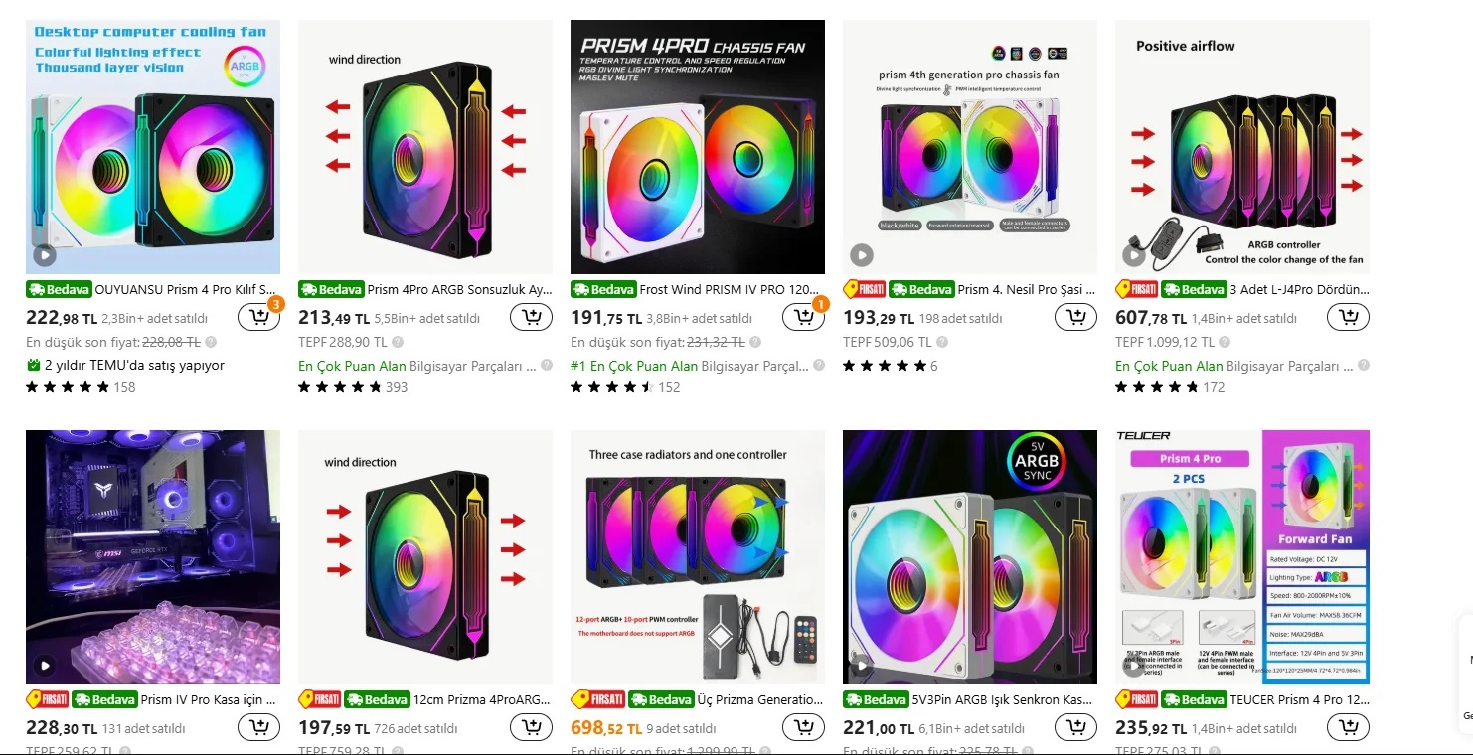The height and width of the screenshot is (755, 1473).
Task: Open info icon beside 228,08 TL lowest price
Action: tap(210, 342)
